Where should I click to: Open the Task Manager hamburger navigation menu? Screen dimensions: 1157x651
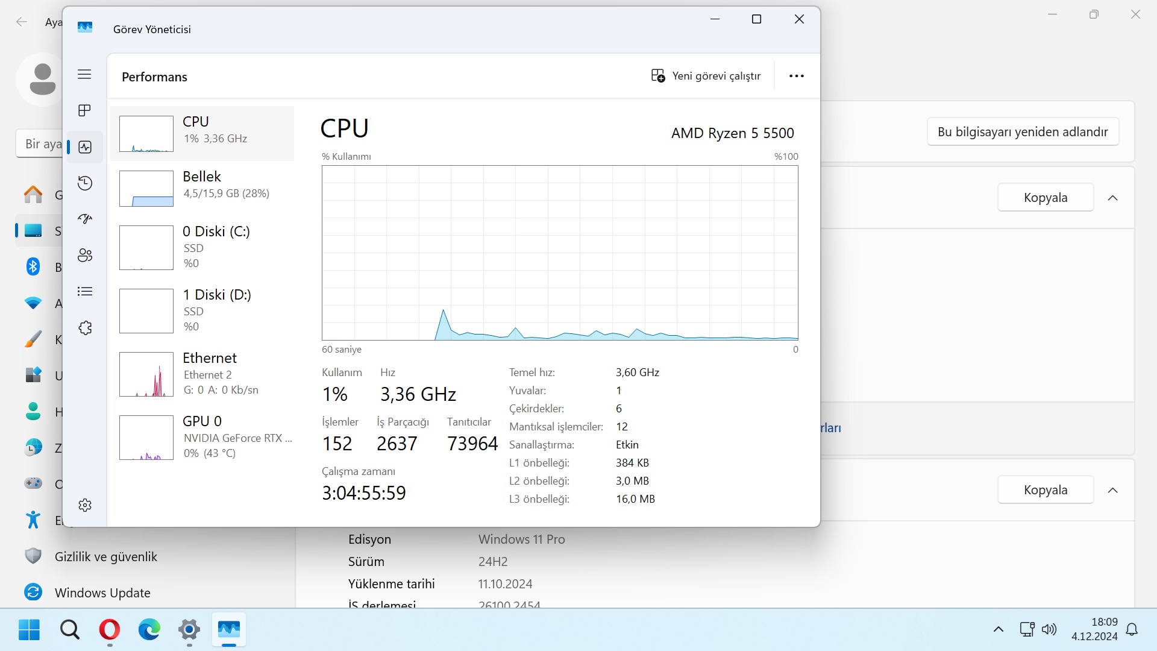tap(84, 74)
